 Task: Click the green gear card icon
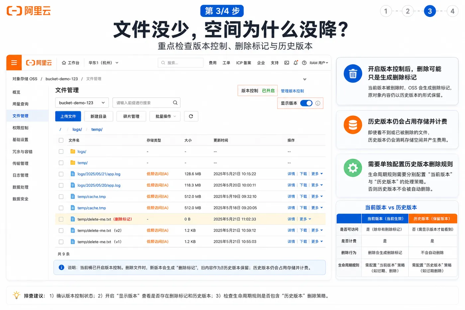(x=353, y=168)
